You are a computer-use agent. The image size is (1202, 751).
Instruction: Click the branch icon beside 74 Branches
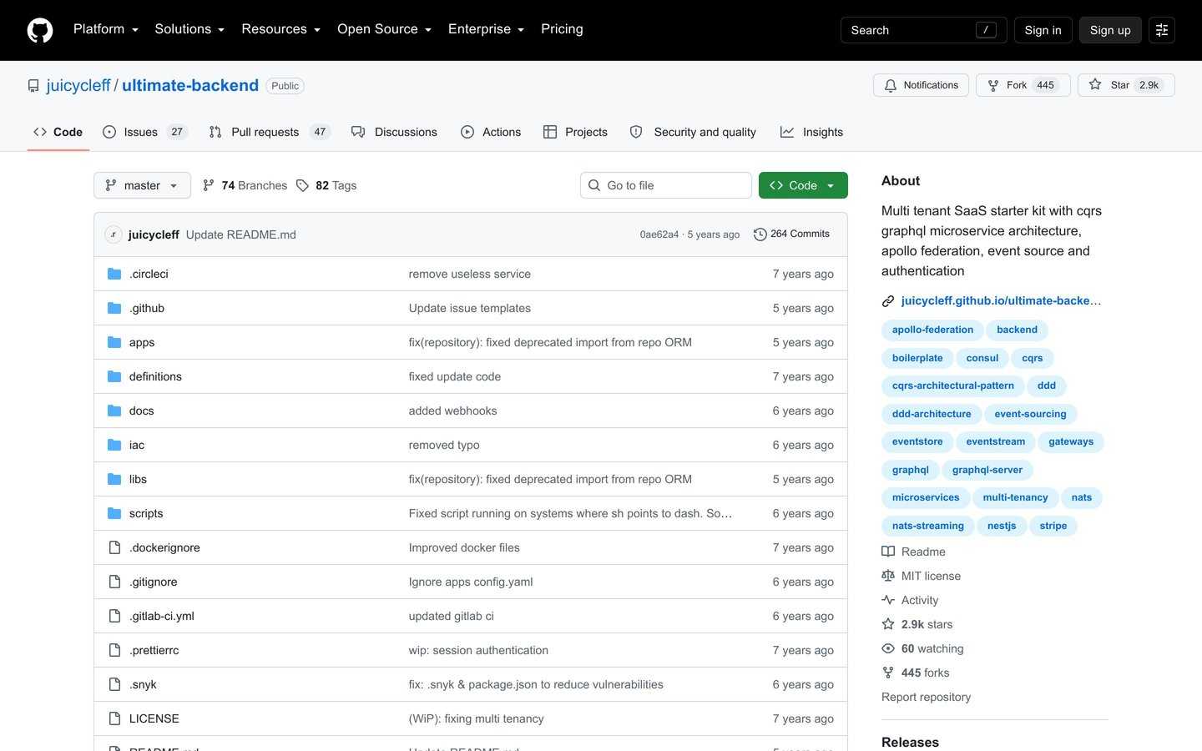pos(209,185)
